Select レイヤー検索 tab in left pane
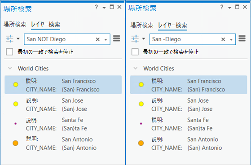251x165 pixels. coord(45,25)
